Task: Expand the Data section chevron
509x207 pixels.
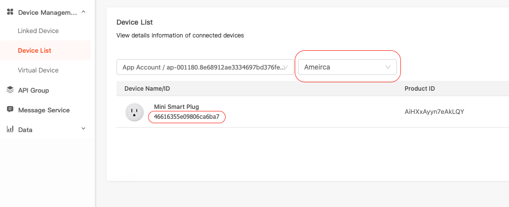Action: pyautogui.click(x=83, y=129)
